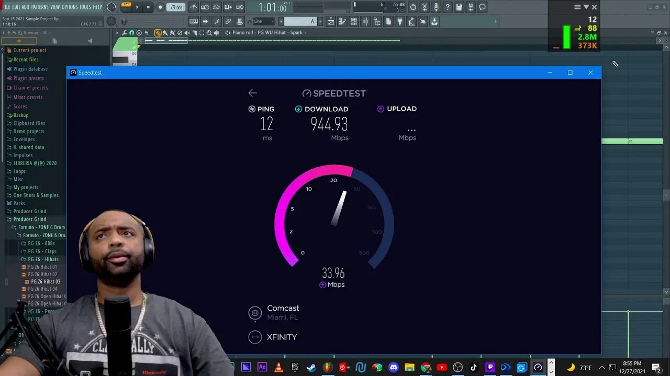Toggle wait for input to start playing

pos(205,7)
